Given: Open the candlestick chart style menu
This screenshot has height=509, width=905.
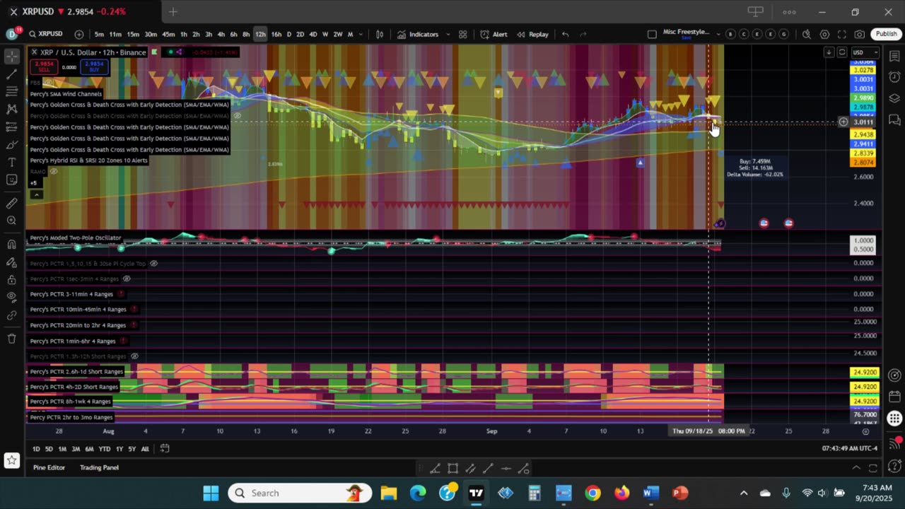Looking at the screenshot, I should click(380, 34).
